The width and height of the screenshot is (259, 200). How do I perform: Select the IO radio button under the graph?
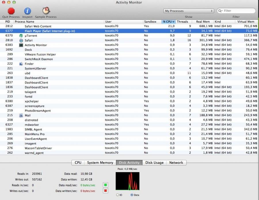pos(118,195)
